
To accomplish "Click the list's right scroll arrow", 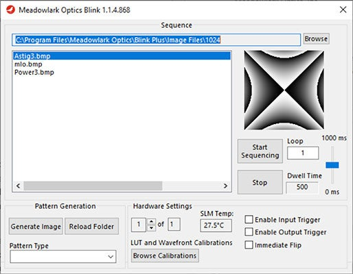I will [x=225, y=186].
